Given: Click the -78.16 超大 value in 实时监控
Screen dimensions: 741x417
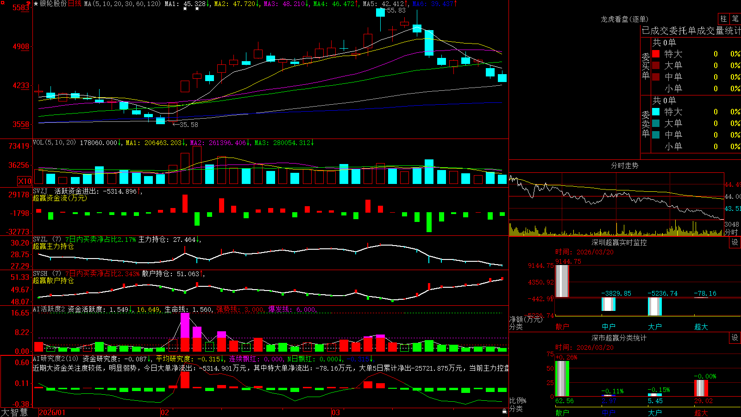Looking at the screenshot, I should point(705,293).
